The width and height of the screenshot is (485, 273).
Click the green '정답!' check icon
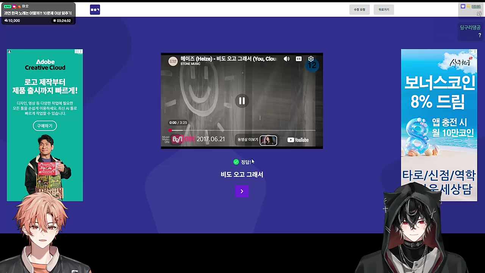click(x=236, y=162)
